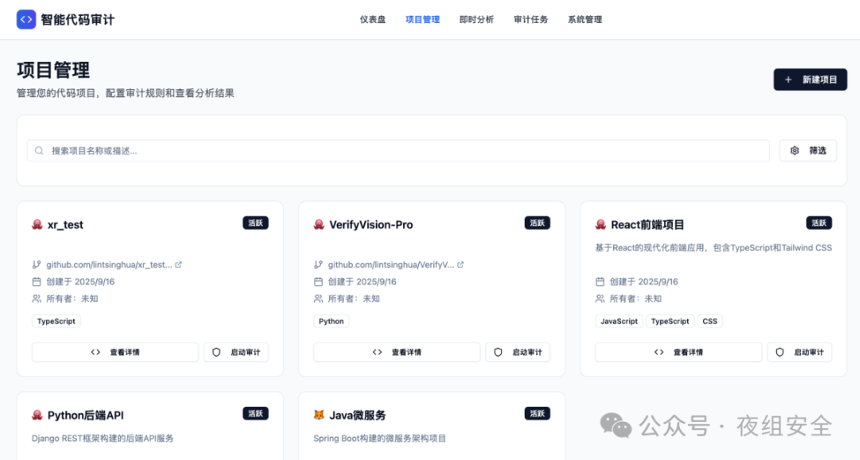Open the 筛选 filter options
The width and height of the screenshot is (860, 460).
click(x=808, y=150)
